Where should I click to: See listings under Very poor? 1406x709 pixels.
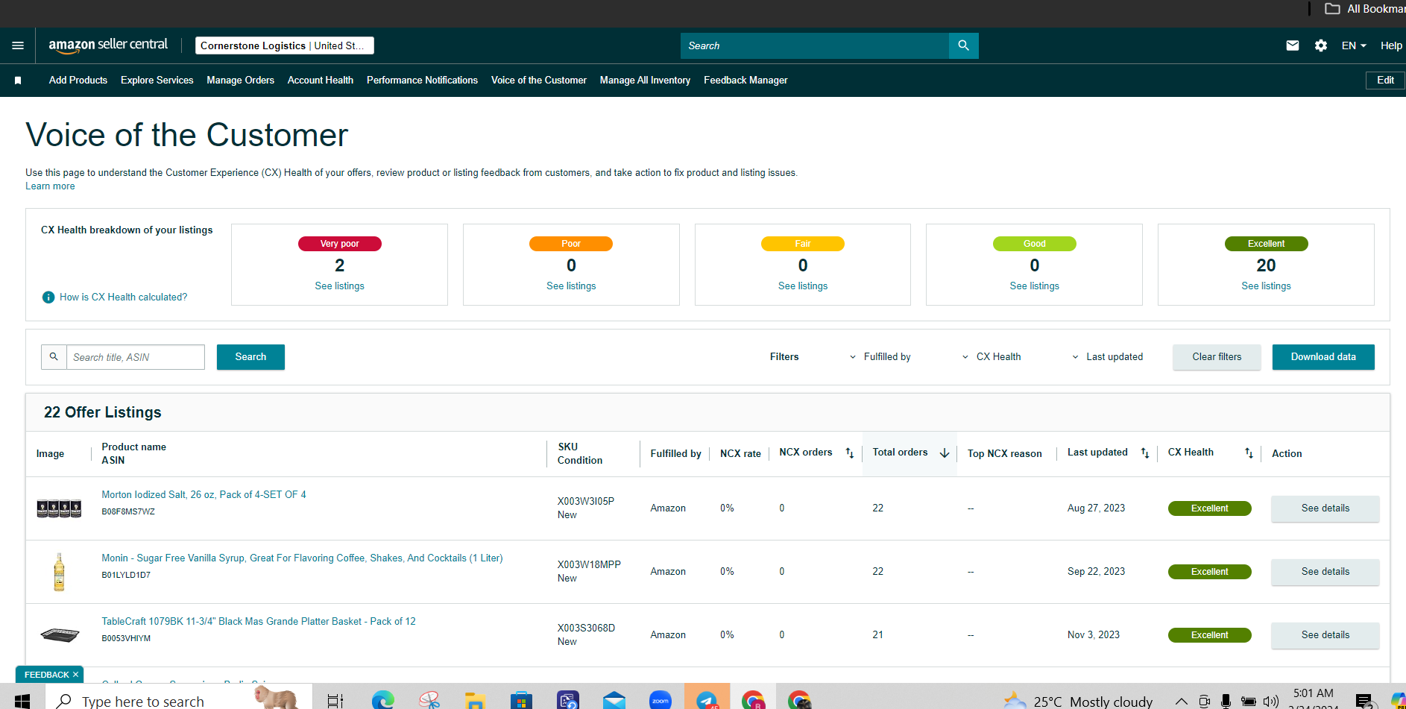[339, 286]
